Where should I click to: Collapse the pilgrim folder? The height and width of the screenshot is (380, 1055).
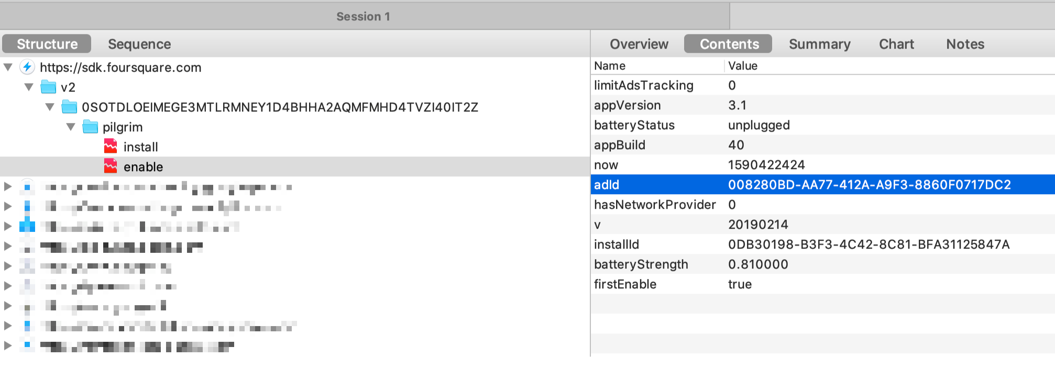tap(71, 127)
